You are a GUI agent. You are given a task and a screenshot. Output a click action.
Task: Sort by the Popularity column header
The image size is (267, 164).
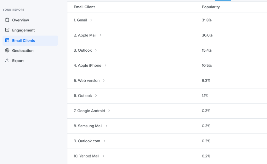[211, 7]
